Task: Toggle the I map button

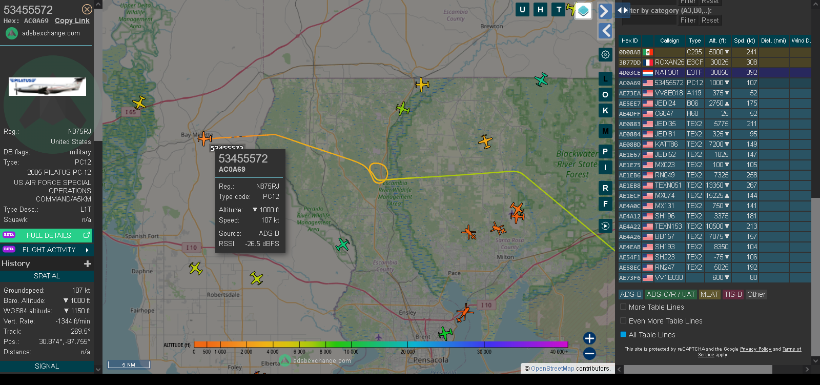Action: [x=605, y=167]
